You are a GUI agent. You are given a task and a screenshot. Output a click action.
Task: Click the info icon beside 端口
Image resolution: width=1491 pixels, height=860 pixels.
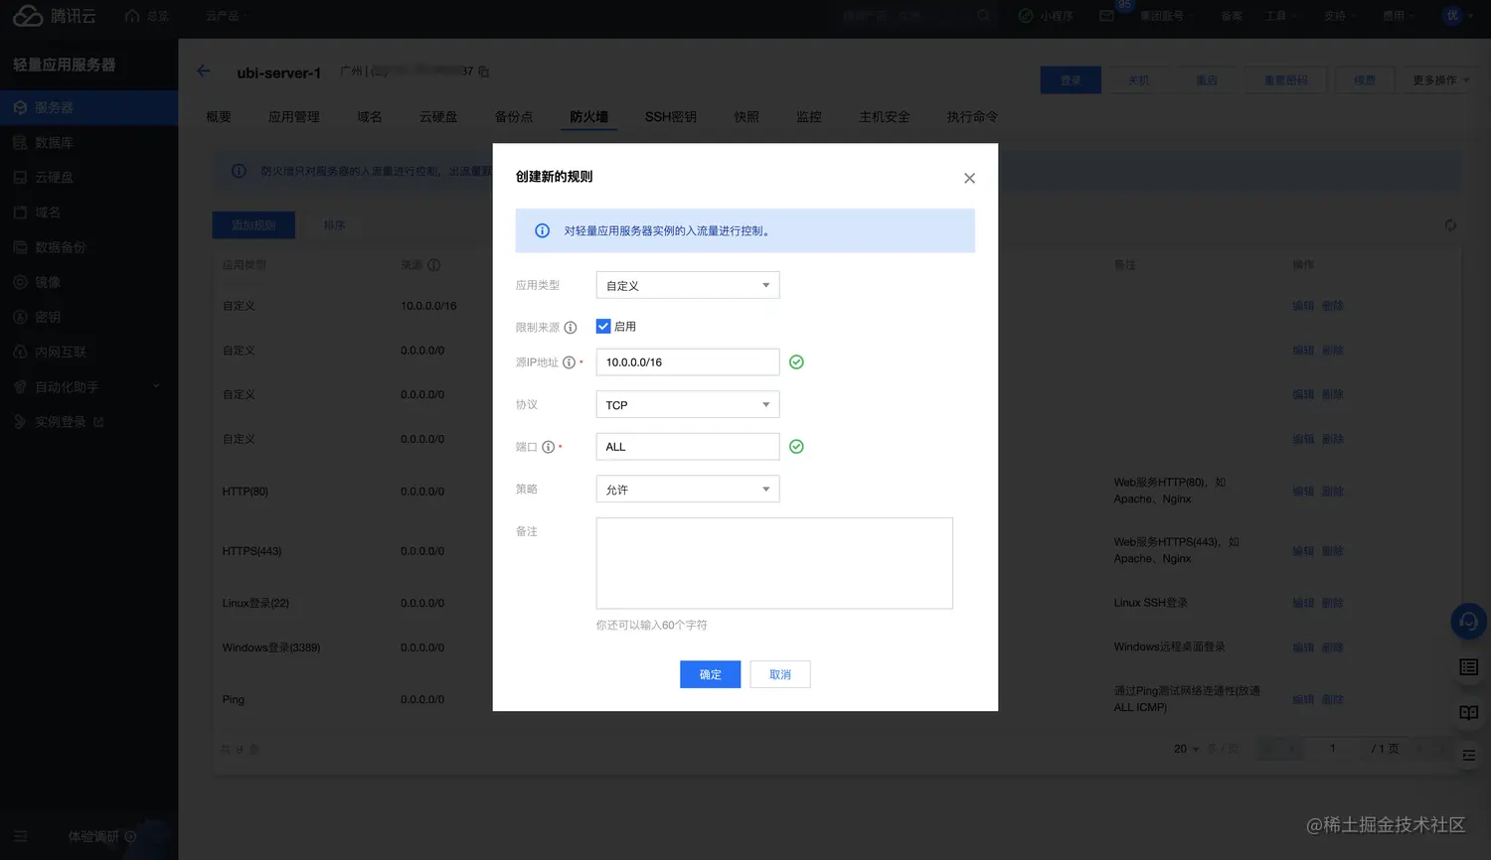(548, 447)
